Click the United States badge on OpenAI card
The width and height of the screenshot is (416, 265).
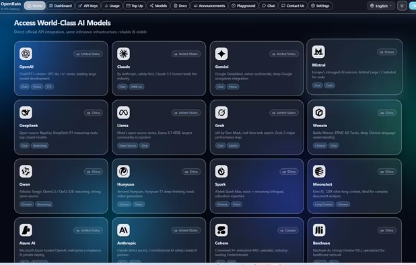(88, 54)
